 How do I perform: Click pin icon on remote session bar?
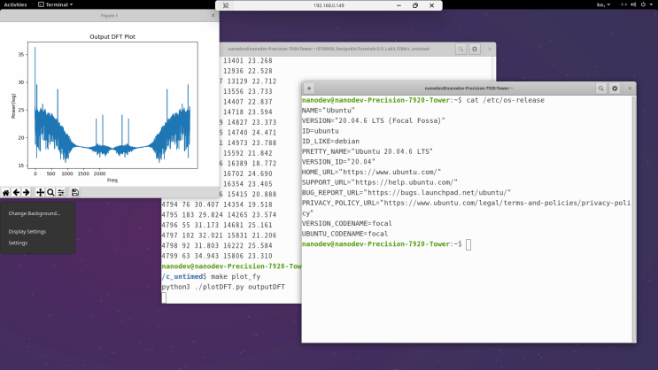tap(226, 5)
